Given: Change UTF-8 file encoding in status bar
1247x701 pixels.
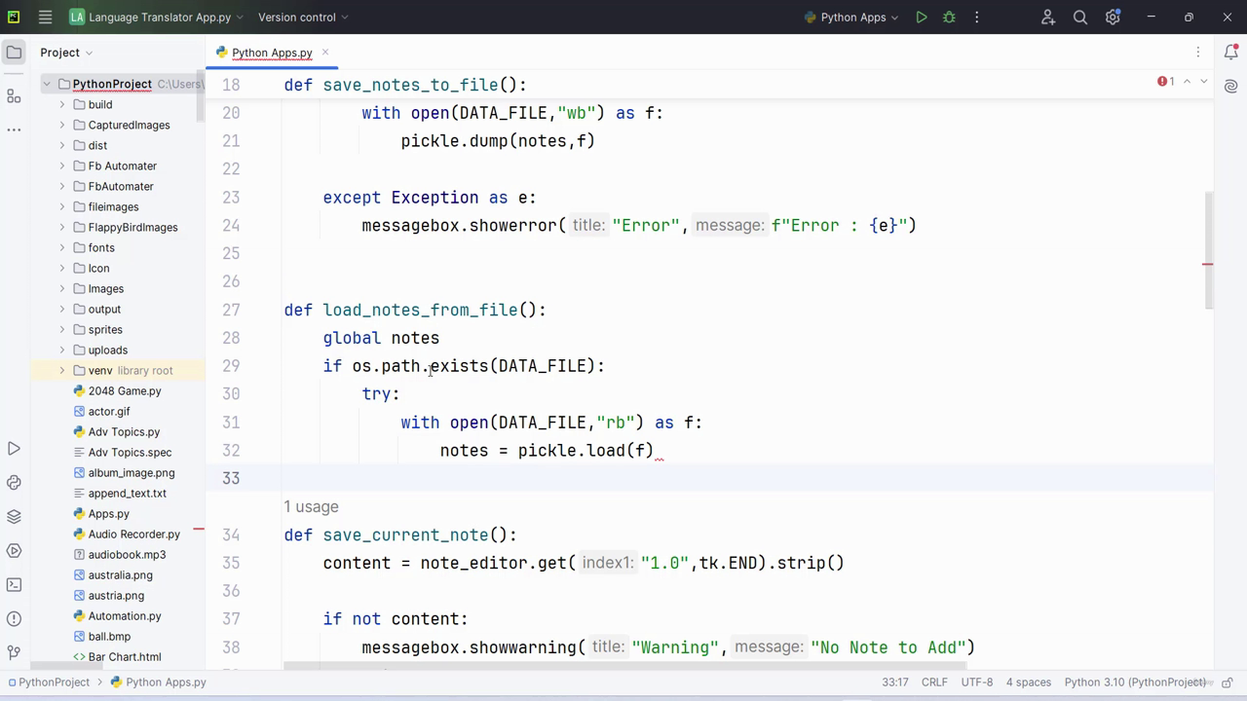Looking at the screenshot, I should 977,683.
